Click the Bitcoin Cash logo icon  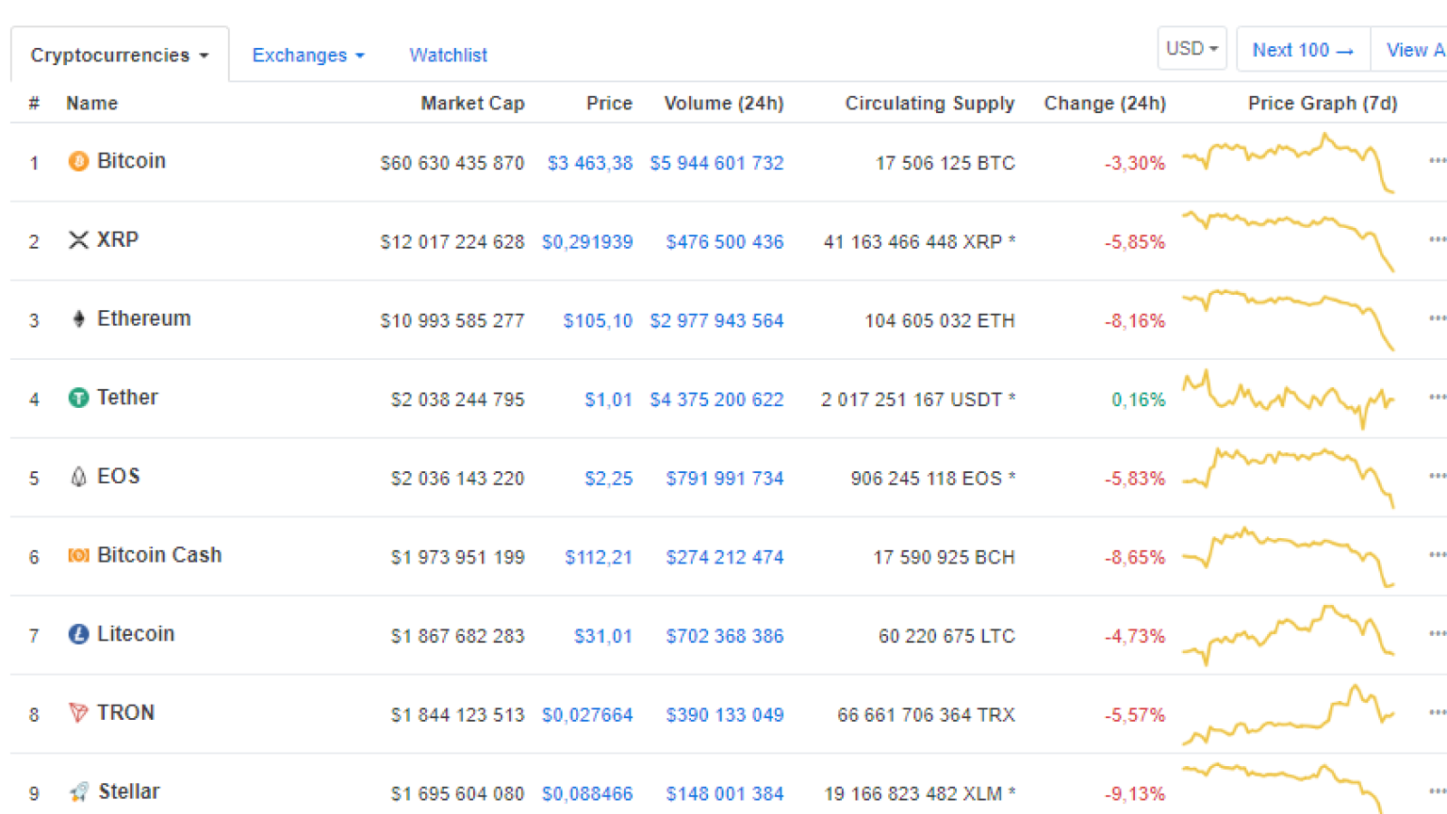(79, 554)
